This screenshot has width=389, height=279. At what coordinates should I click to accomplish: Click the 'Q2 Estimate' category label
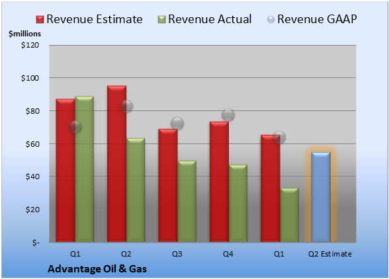(330, 254)
